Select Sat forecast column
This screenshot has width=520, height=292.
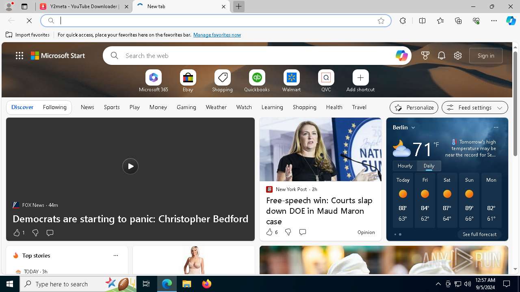[x=447, y=201]
